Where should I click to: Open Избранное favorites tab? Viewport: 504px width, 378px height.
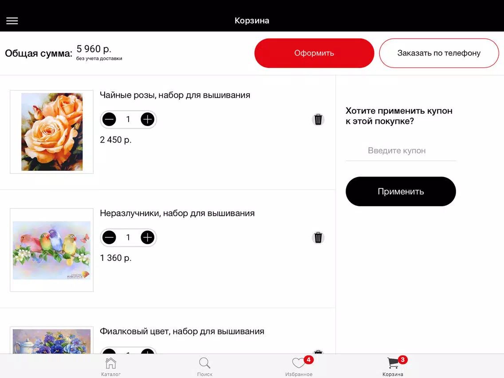tap(299, 367)
